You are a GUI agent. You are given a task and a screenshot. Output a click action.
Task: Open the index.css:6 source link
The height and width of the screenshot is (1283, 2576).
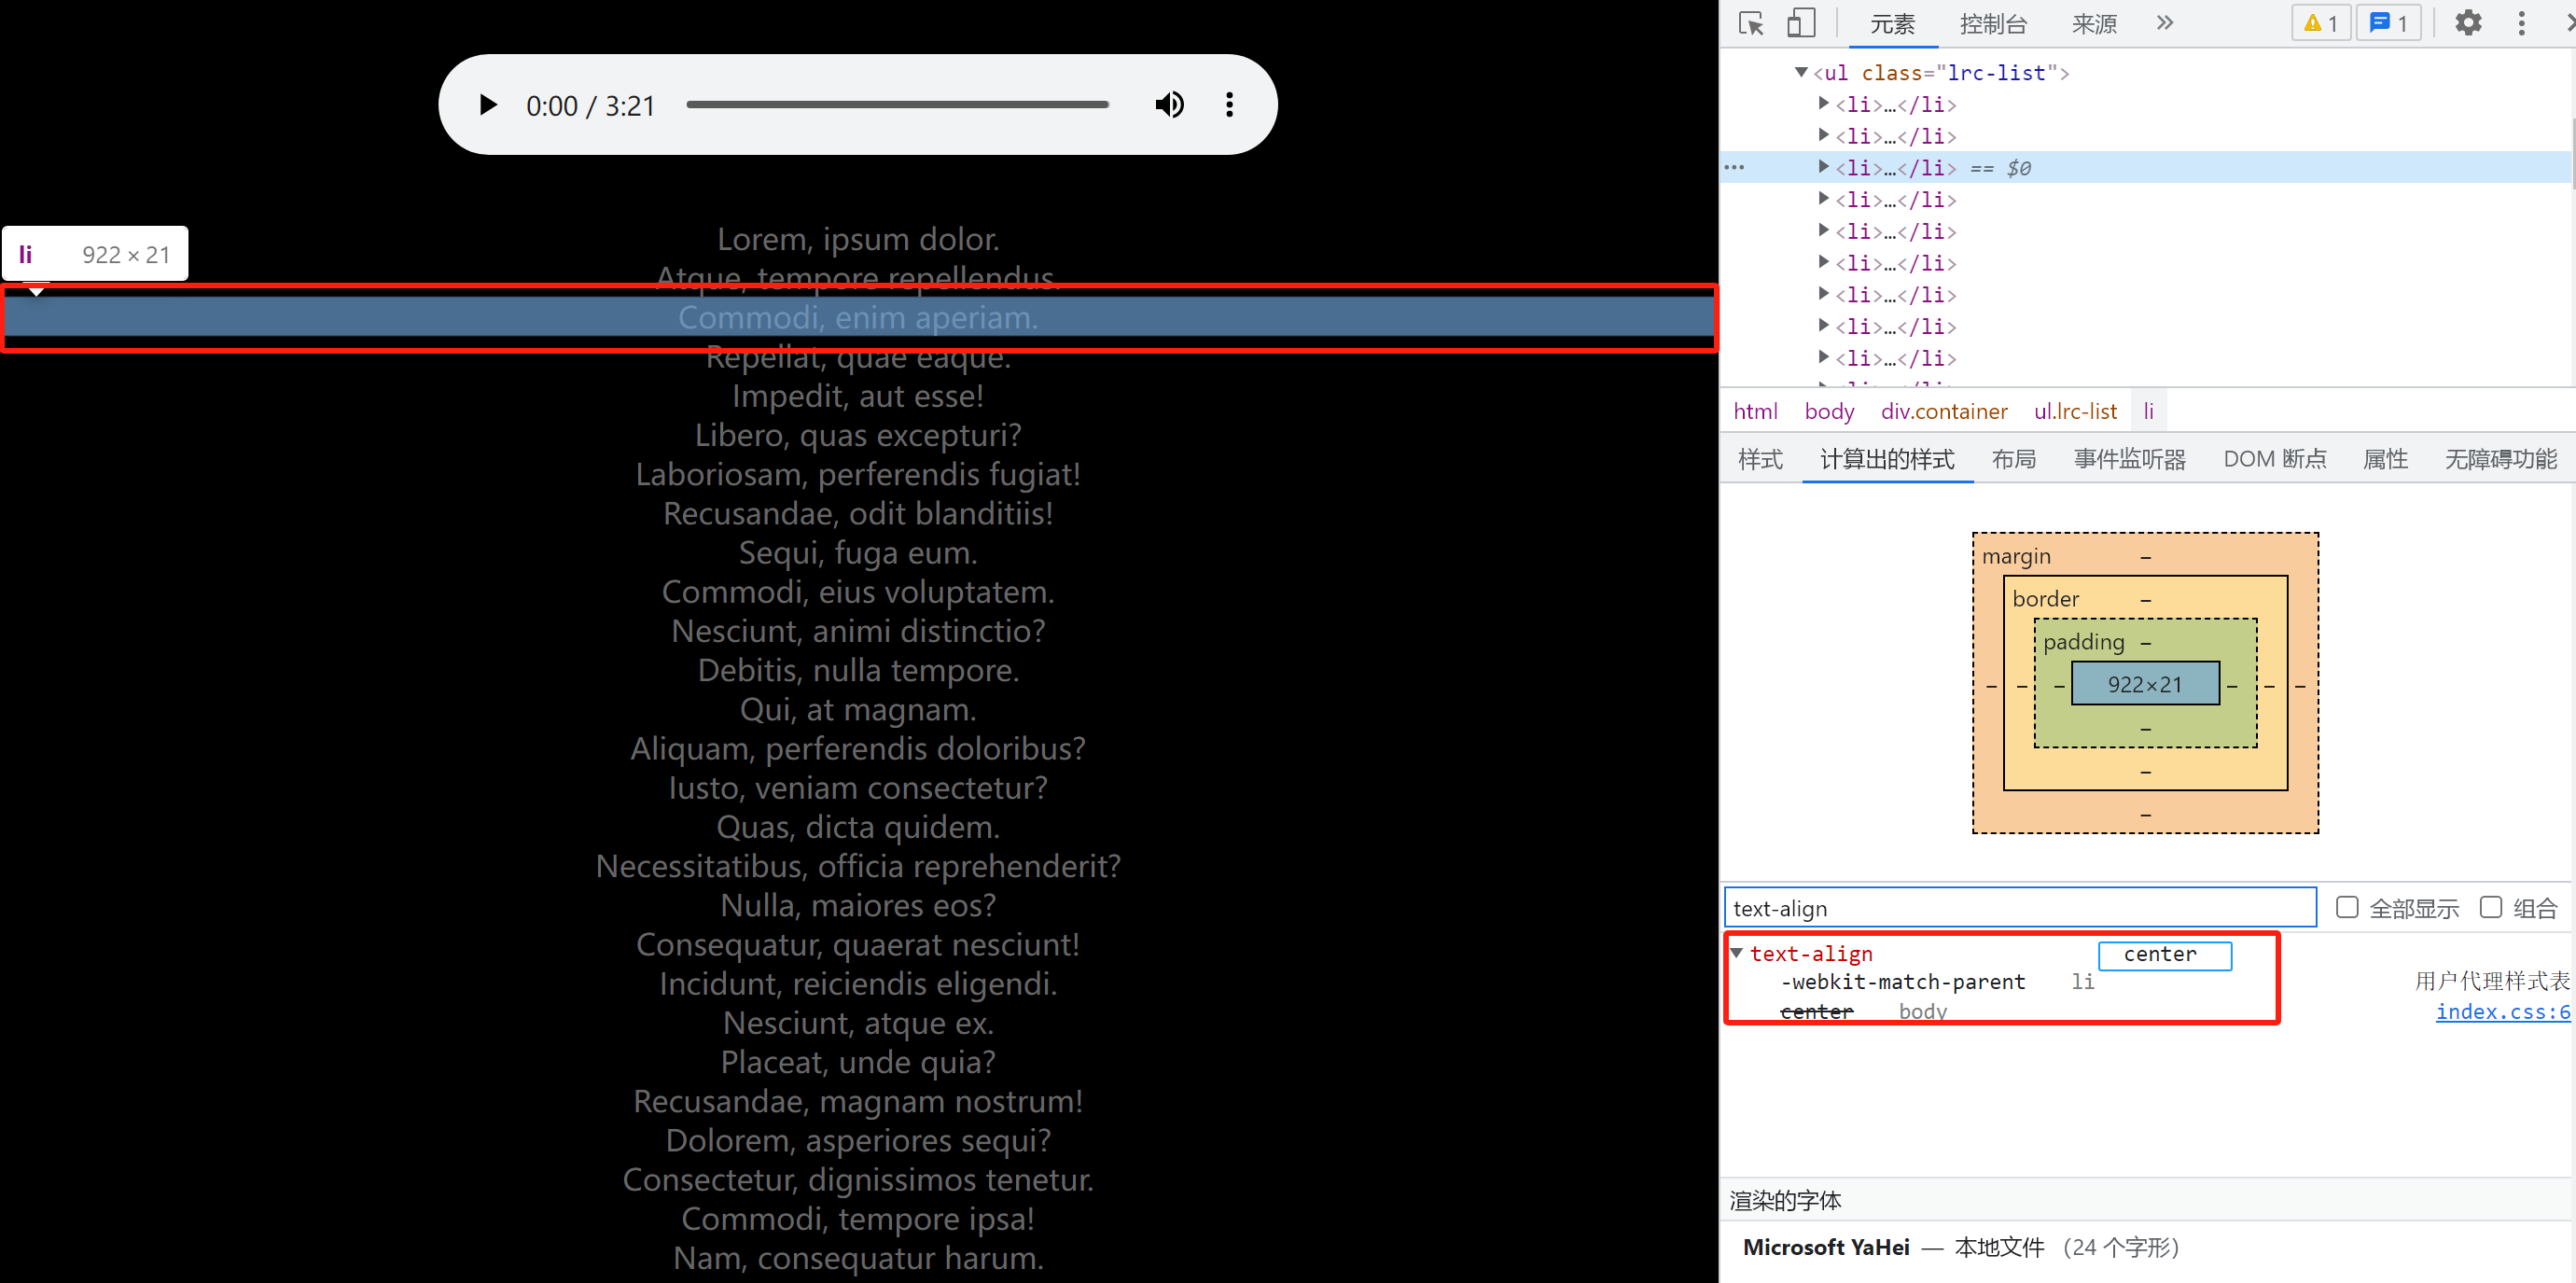tap(2502, 1011)
